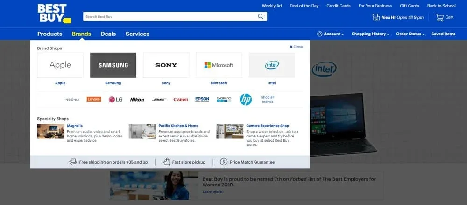Expand the Order Status dropdown
Screen dimensions: 467x205
tap(410, 34)
